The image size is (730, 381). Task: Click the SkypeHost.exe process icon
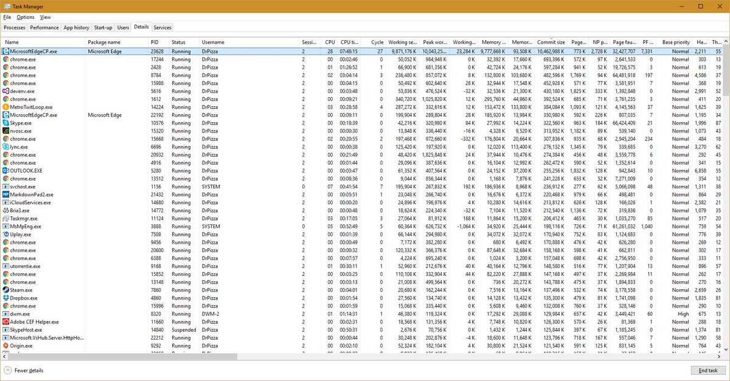click(x=5, y=329)
